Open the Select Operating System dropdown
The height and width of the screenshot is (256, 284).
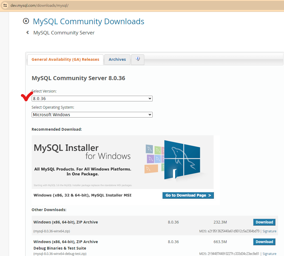click(x=92, y=115)
